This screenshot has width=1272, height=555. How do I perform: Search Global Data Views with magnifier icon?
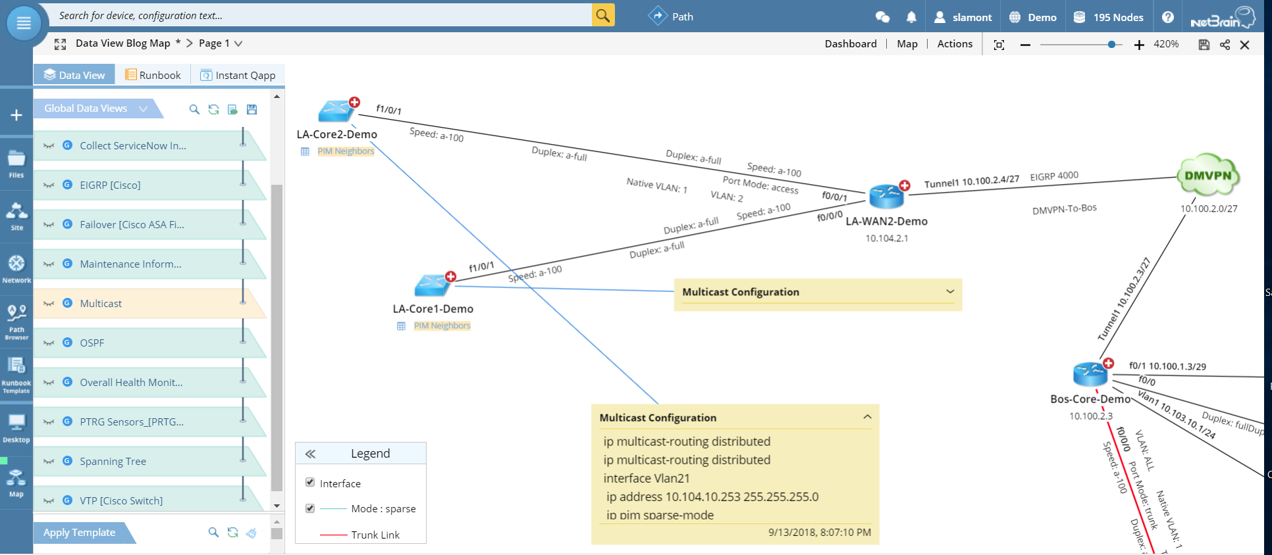(194, 109)
